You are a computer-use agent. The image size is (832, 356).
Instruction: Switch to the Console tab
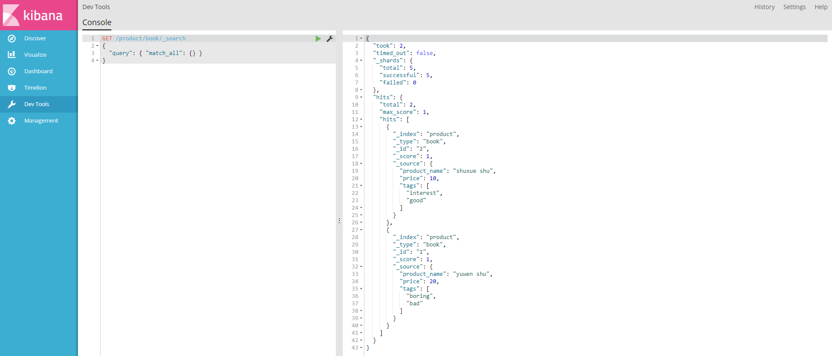[x=97, y=23]
